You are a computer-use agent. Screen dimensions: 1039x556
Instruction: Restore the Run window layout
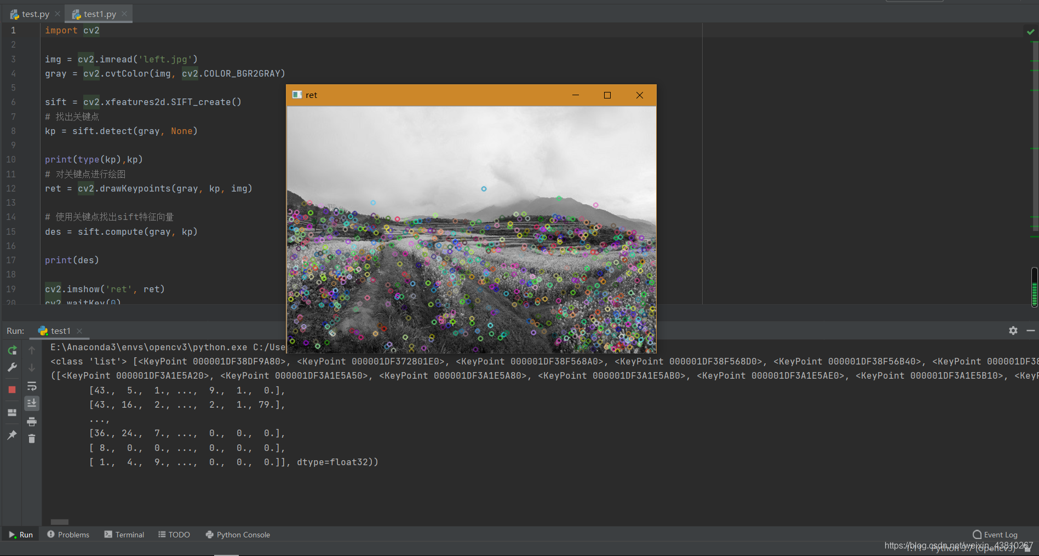12,413
